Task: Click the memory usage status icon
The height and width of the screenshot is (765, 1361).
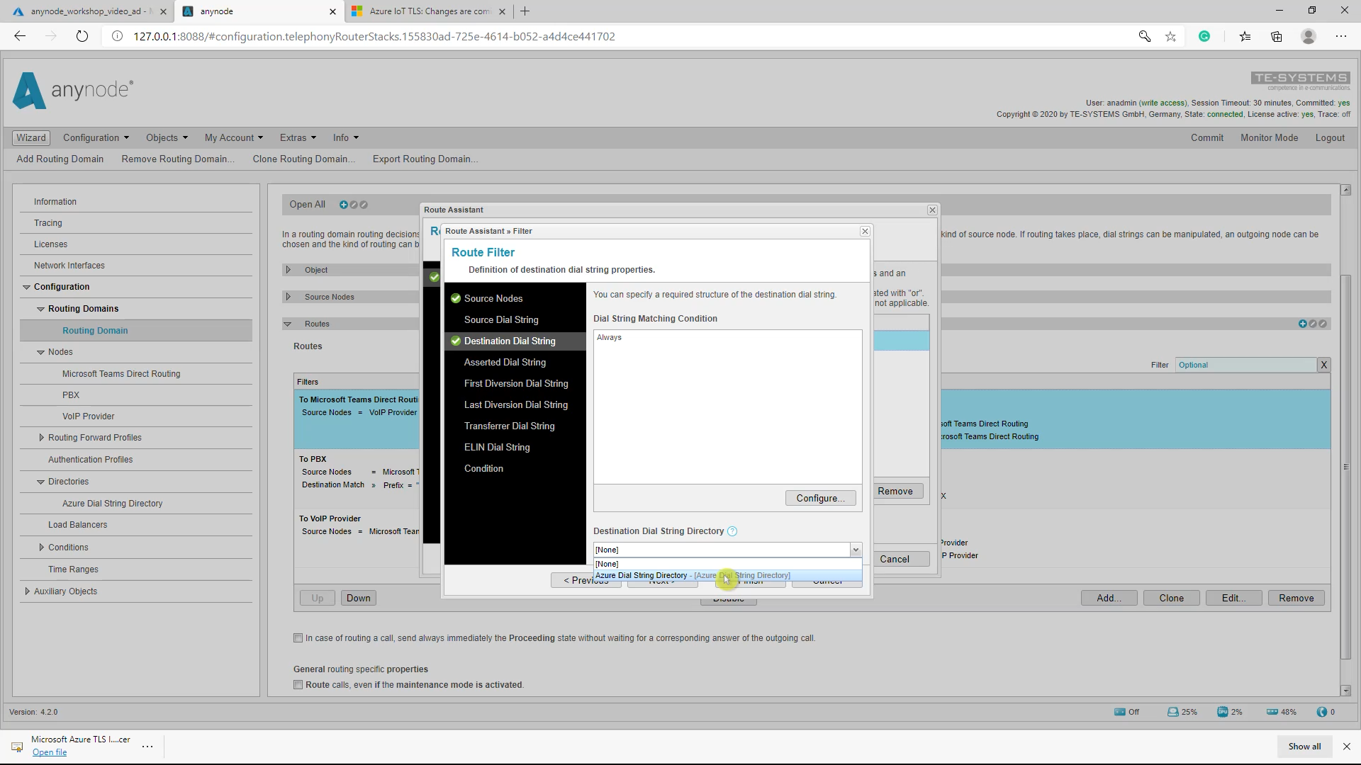Action: point(1272,712)
